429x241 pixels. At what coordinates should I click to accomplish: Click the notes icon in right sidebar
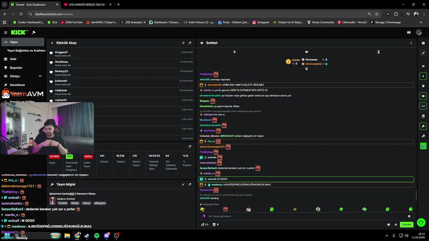(x=423, y=86)
